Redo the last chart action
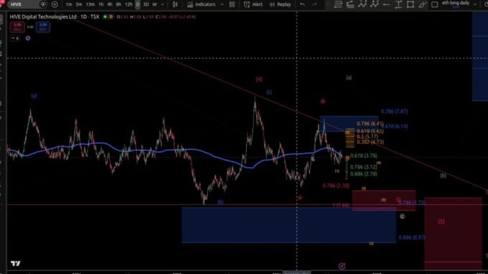Screen dimensions: 488x274 (315, 4)
